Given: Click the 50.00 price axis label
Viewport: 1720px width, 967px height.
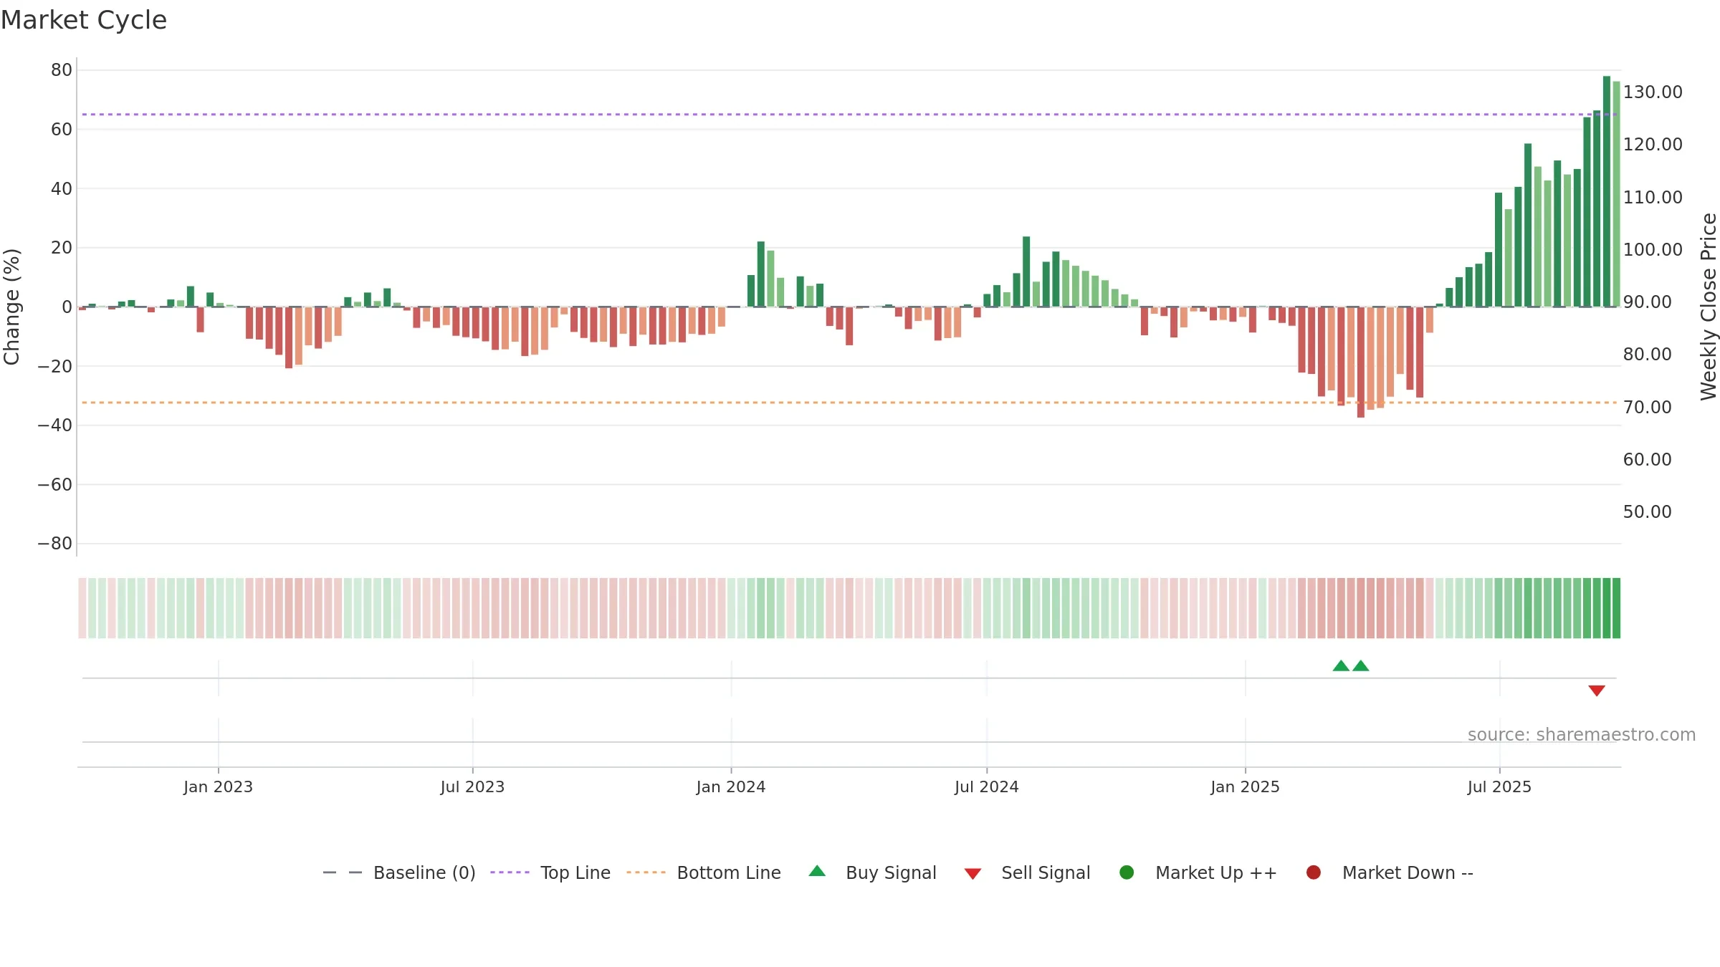Looking at the screenshot, I should pyautogui.click(x=1647, y=512).
